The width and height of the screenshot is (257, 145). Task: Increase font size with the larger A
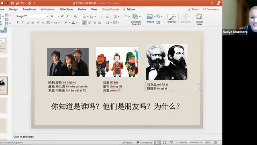[x=63, y=16]
